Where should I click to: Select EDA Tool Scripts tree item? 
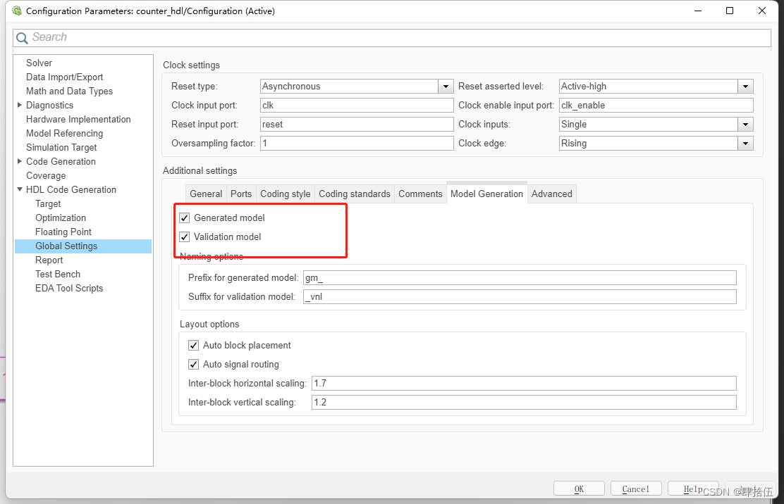69,288
